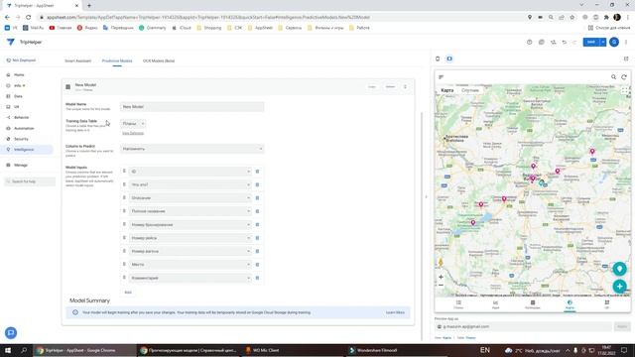Delete the 'Номер рейса' input row
This screenshot has width=635, height=357.
pyautogui.click(x=257, y=238)
